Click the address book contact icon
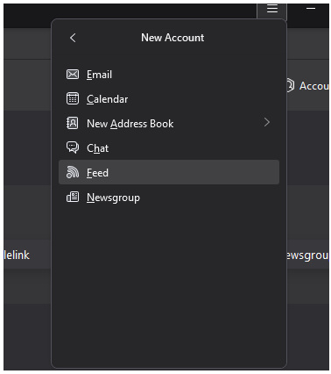Viewport: 331px width, 374px height. pyautogui.click(x=73, y=123)
